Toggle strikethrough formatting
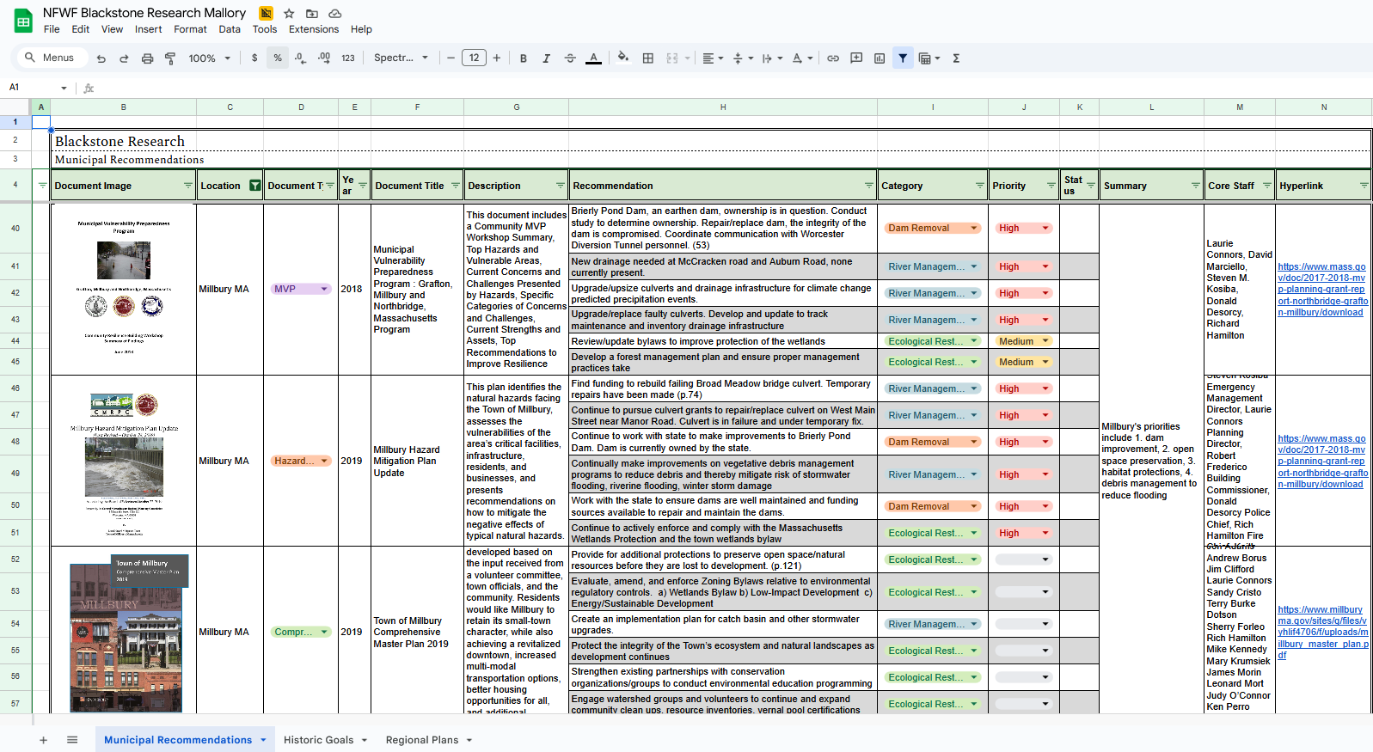This screenshot has width=1373, height=752. tap(570, 58)
